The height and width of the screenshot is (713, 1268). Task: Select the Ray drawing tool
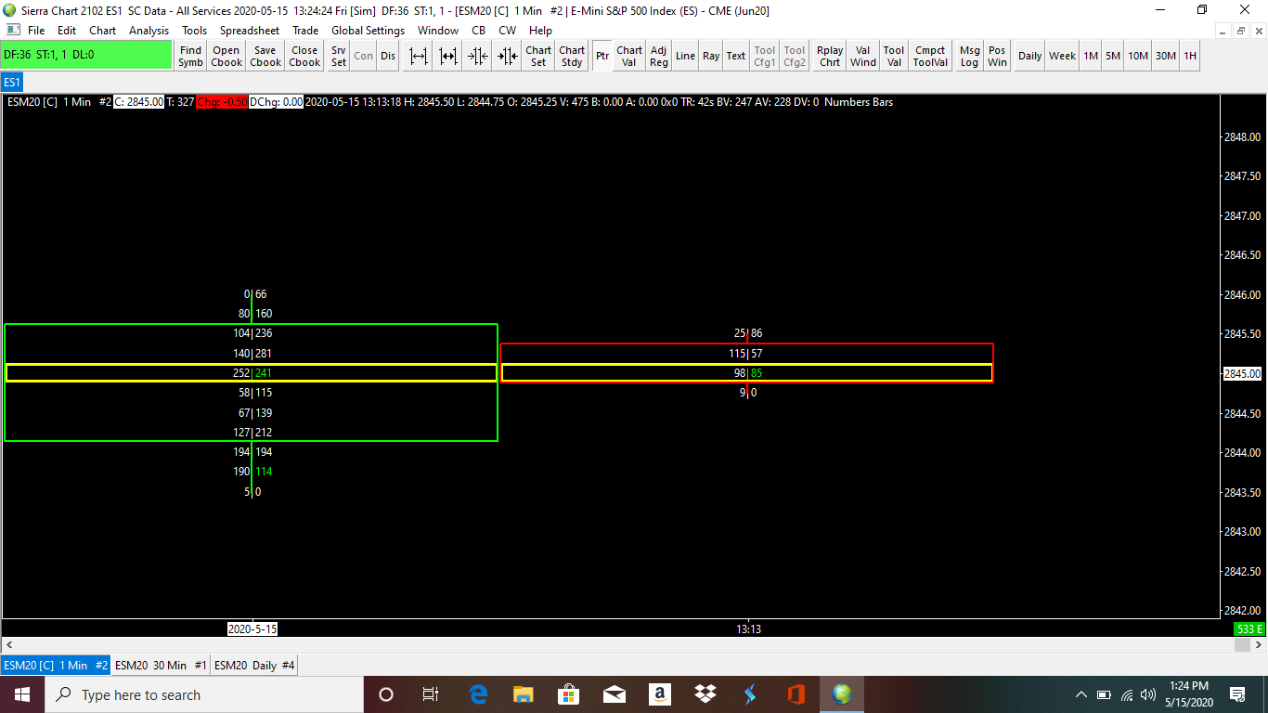pyautogui.click(x=711, y=56)
